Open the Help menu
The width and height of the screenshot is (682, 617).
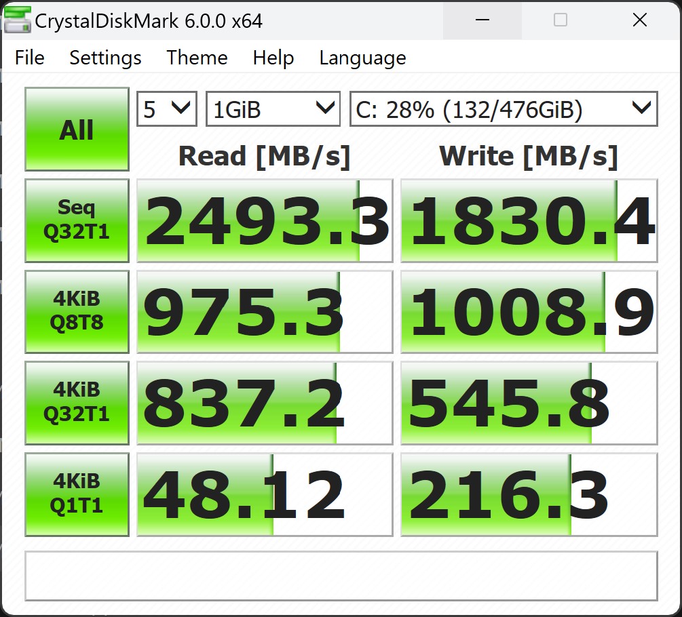click(273, 58)
